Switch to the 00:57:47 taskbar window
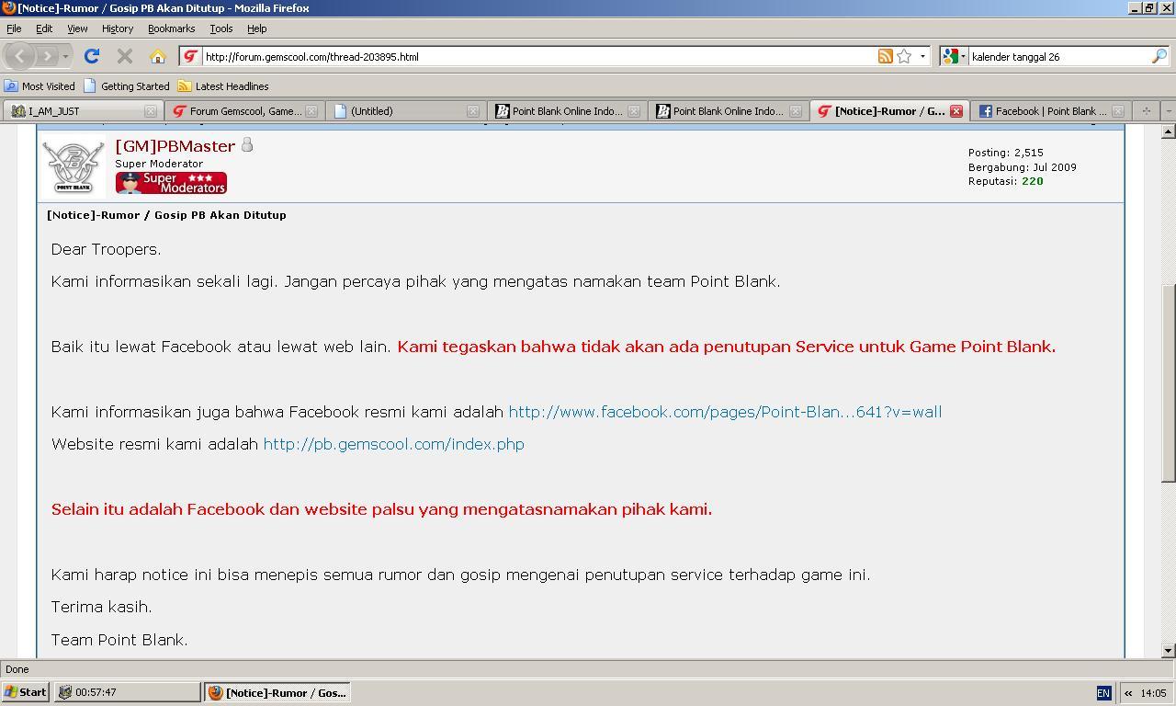This screenshot has width=1176, height=706. pos(127,692)
